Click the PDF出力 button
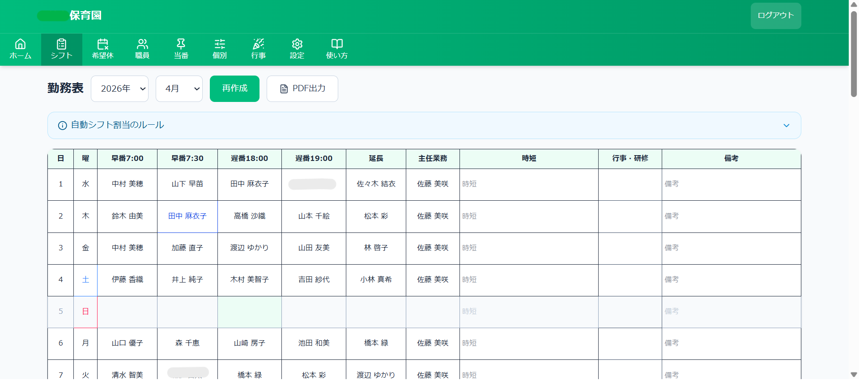Screen dimensions: 859x380 pyautogui.click(x=302, y=89)
